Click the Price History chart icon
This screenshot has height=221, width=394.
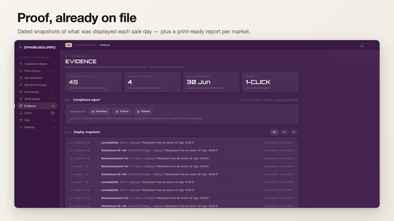[x=21, y=71]
